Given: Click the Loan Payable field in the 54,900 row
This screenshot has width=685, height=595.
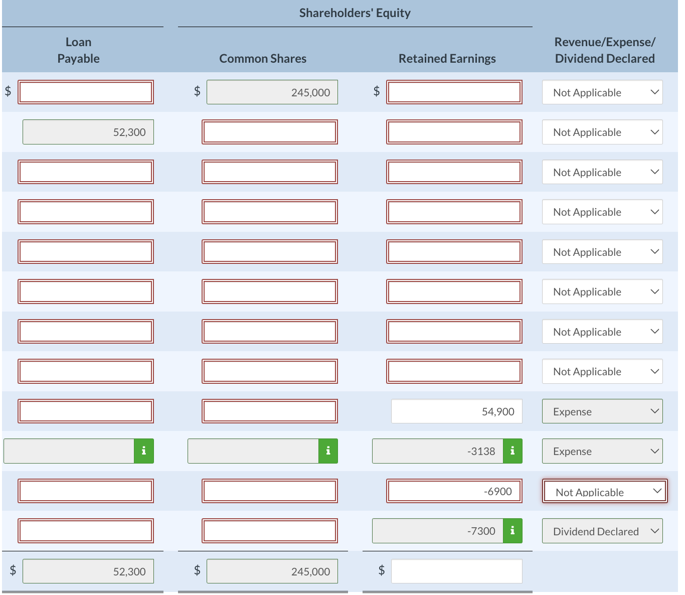Looking at the screenshot, I should pyautogui.click(x=86, y=411).
